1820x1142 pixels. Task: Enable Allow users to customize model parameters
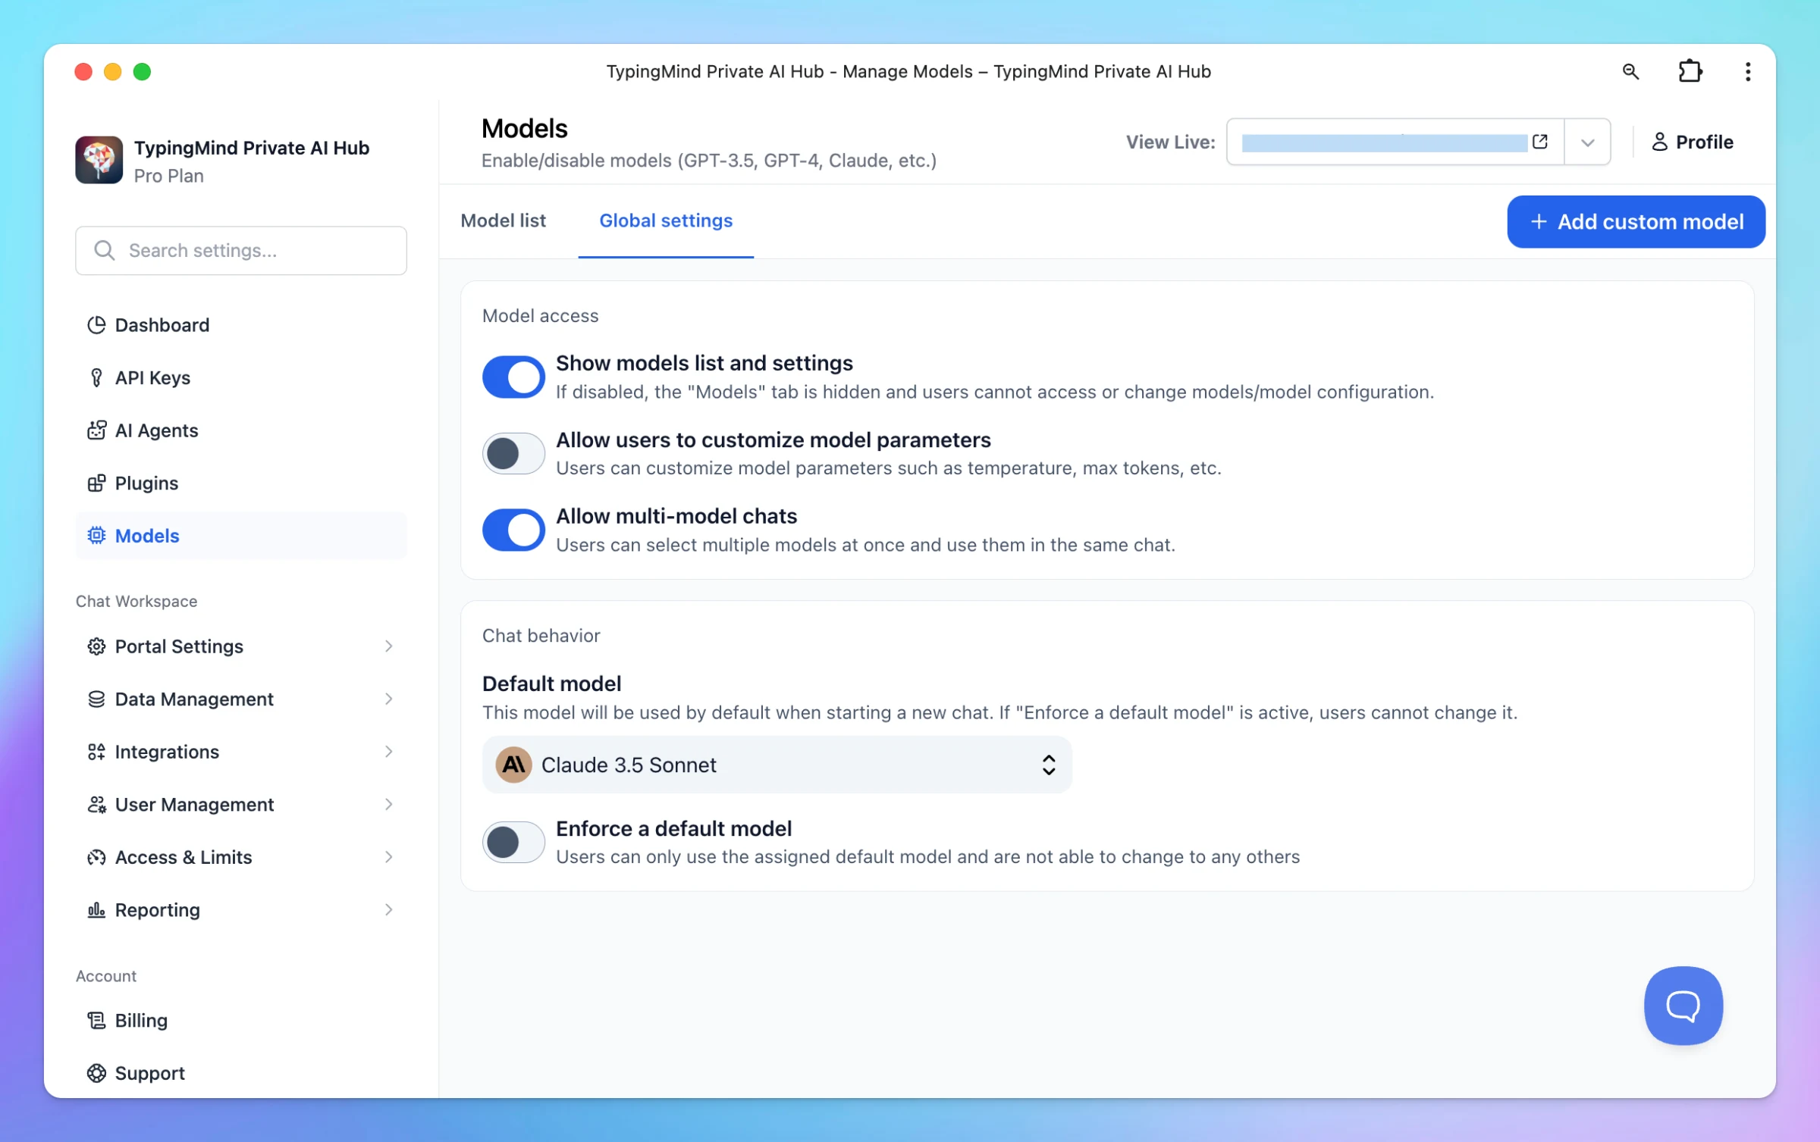(513, 453)
